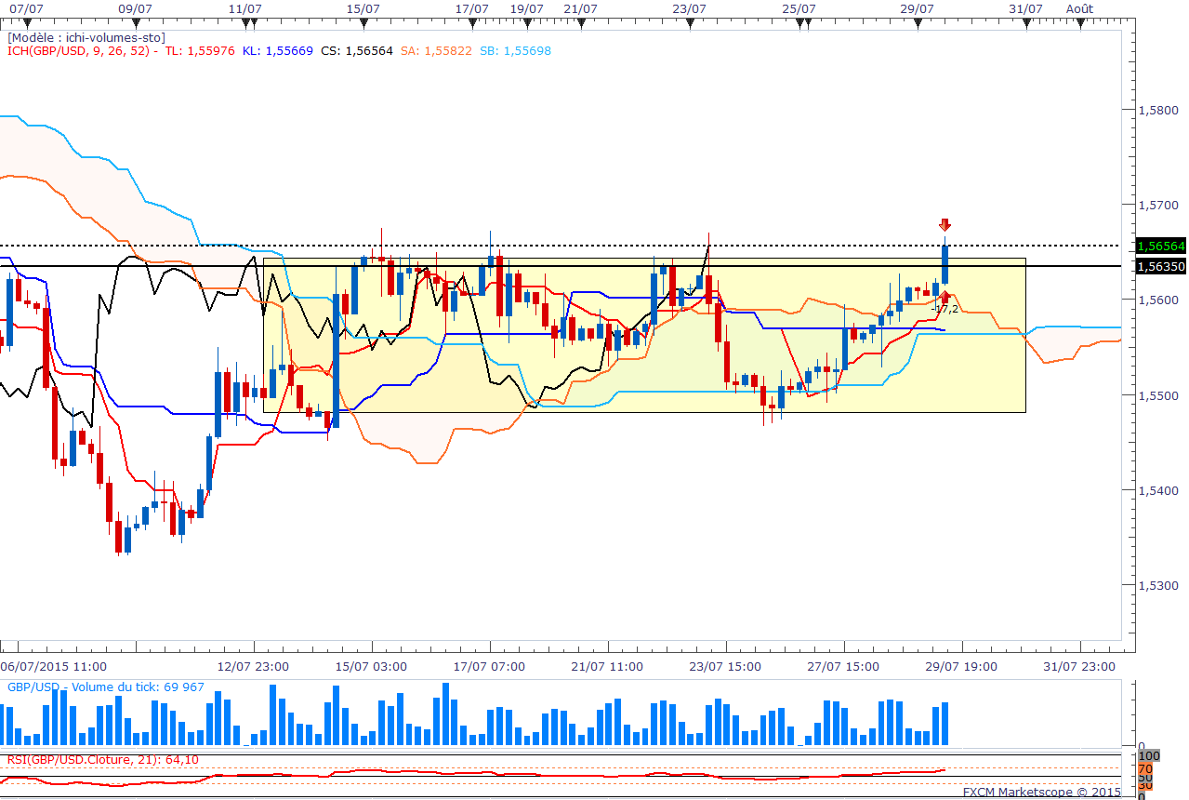This screenshot has width=1189, height=800.
Task: Select the RSI(GBP/USD.Cloture, 21) indicator label
Action: tap(102, 760)
